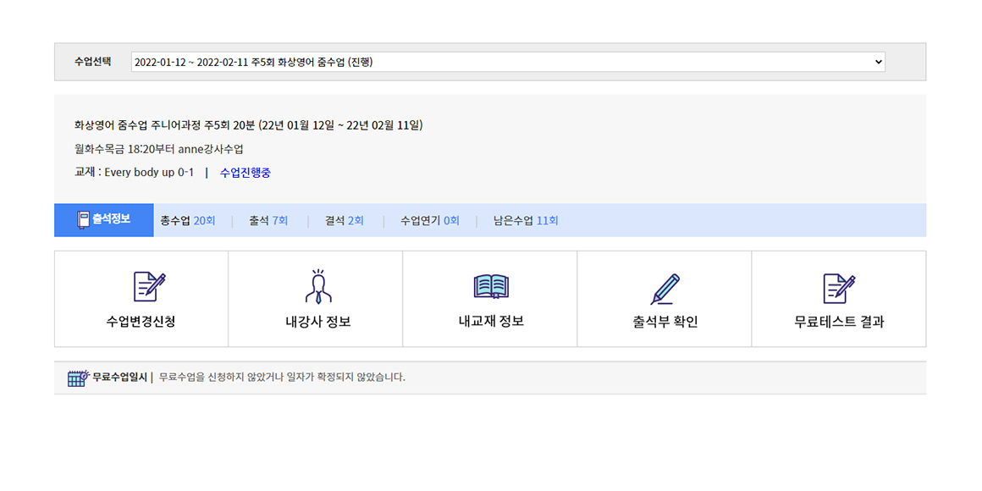The image size is (982, 491).
Task: Click the 남은수업 11회 count
Action: pos(548,220)
